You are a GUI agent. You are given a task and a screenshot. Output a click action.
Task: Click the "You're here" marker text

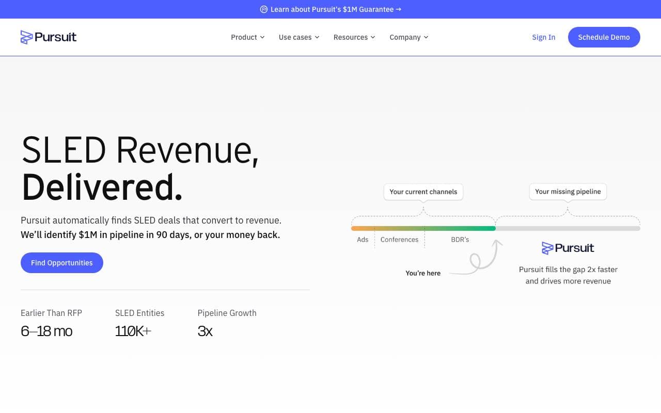423,273
